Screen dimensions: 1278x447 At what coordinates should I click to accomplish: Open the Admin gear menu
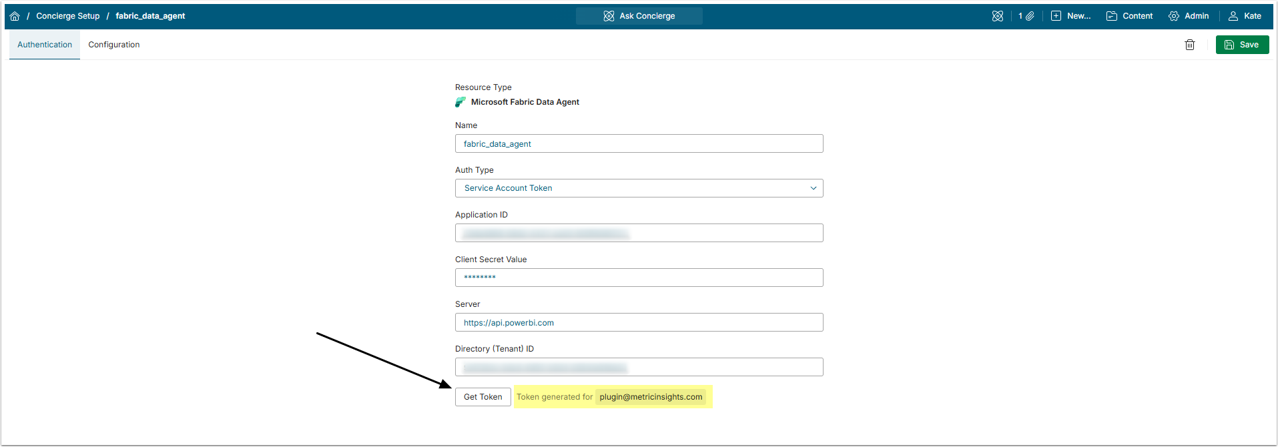[x=1189, y=16]
